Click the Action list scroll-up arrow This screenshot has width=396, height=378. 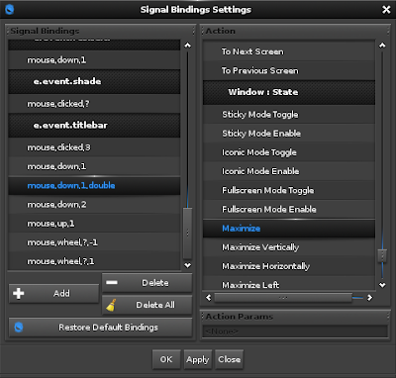tap(382, 46)
